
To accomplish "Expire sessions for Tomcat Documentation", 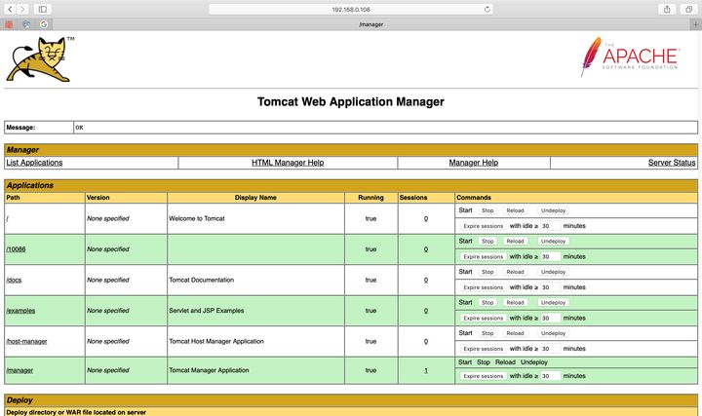I will click(x=483, y=287).
